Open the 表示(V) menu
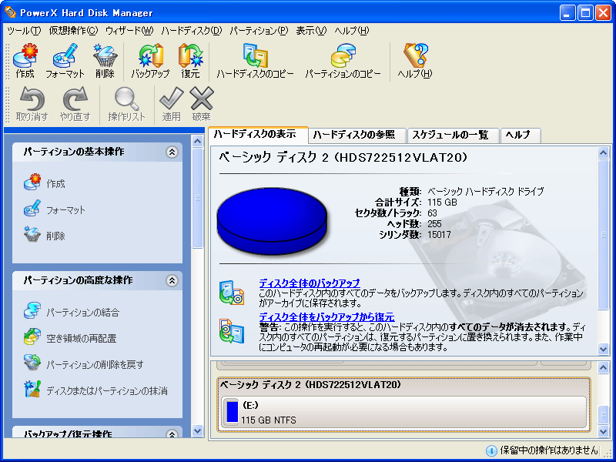The height and width of the screenshot is (462, 616). coord(311,31)
